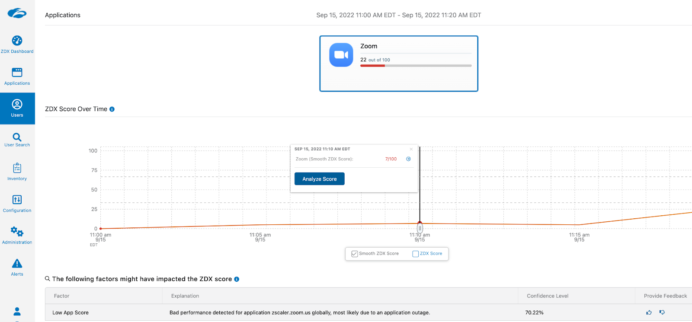Viewport: 692px width, 322px height.
Task: Open the Alerts section
Action: [x=17, y=268]
